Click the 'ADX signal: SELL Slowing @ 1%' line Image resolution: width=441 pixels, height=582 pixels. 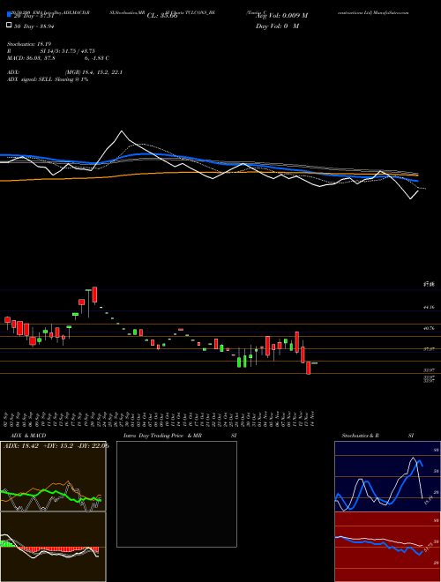click(48, 79)
